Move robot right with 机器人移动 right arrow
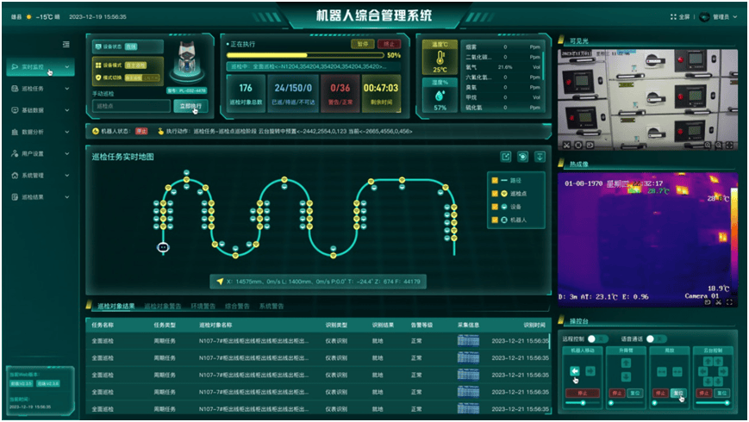The height and width of the screenshot is (422, 749). [590, 371]
